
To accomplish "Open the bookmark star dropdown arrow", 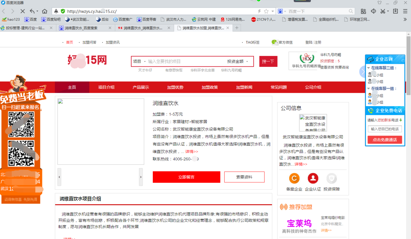I will (273, 11).
